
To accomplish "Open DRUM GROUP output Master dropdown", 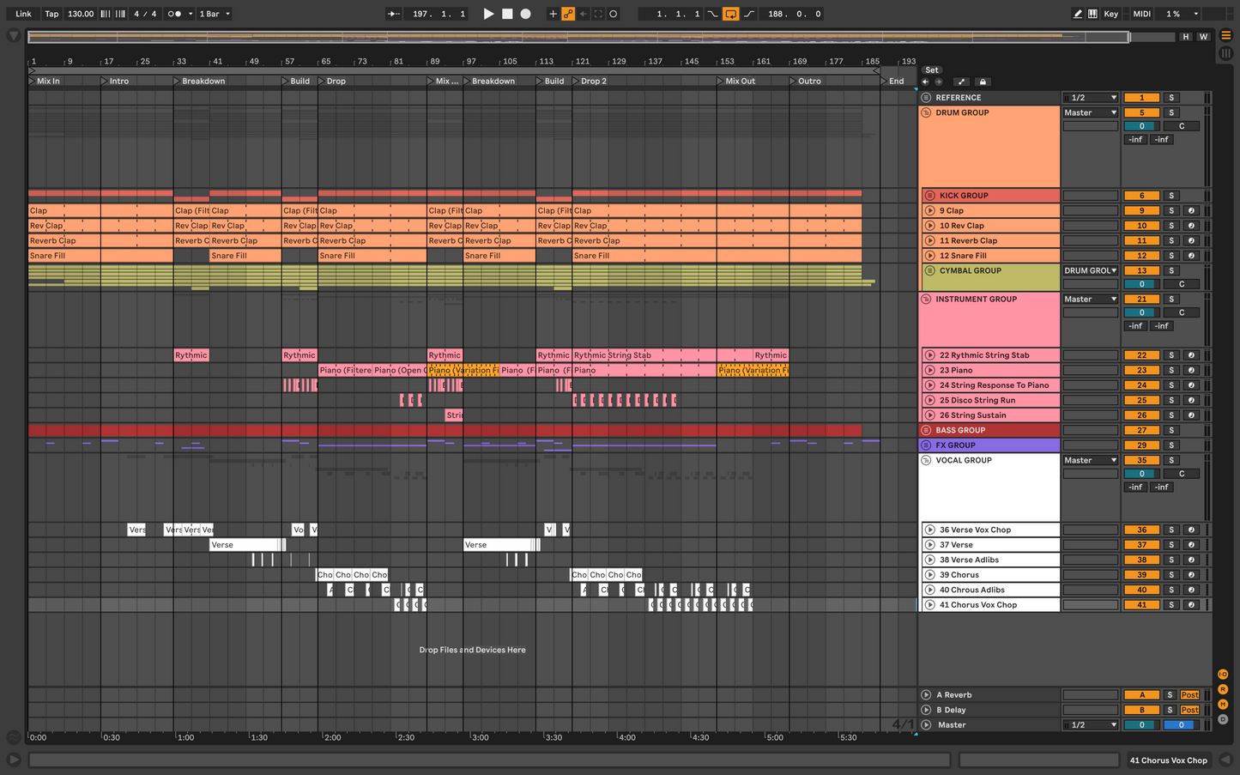I will pyautogui.click(x=1090, y=113).
